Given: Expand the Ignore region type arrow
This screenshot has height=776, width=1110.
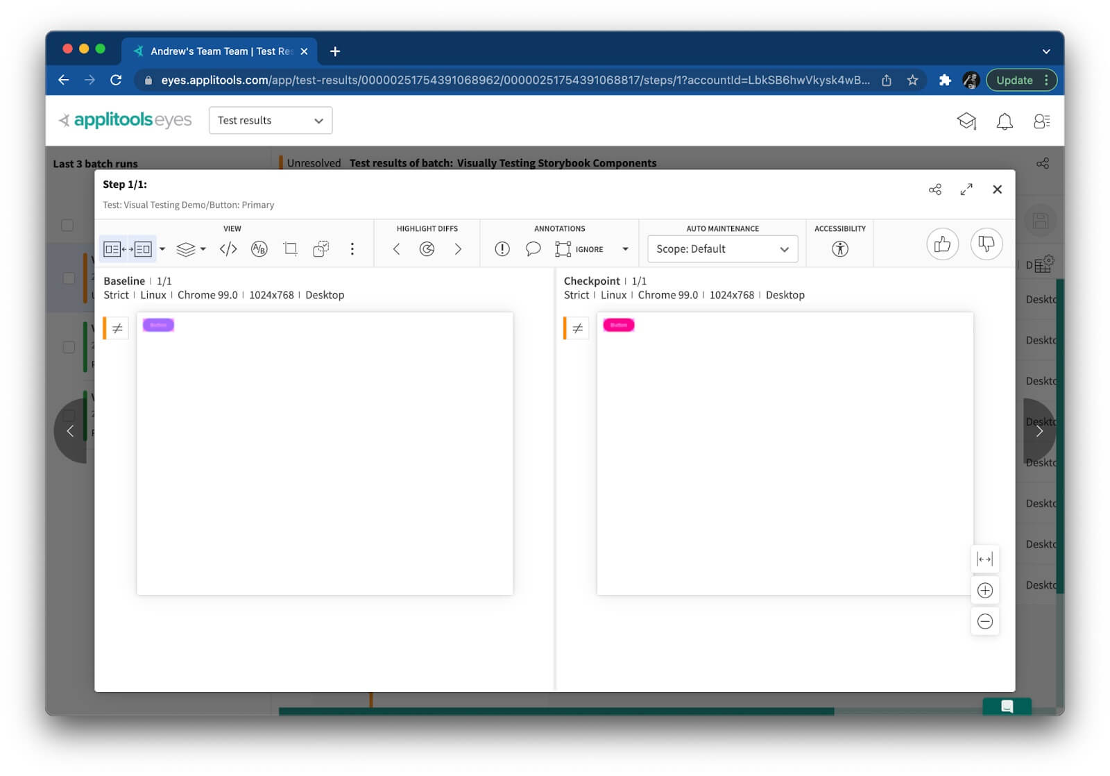Looking at the screenshot, I should (625, 249).
